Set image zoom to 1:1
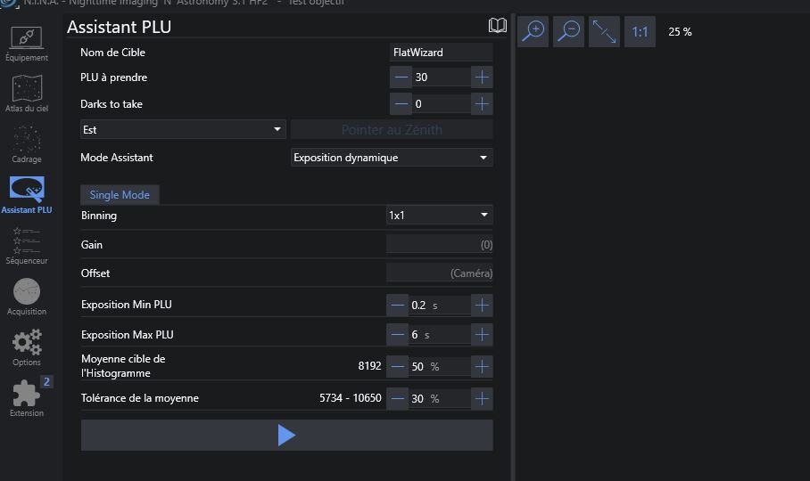Image resolution: width=810 pixels, height=481 pixels. 640,31
